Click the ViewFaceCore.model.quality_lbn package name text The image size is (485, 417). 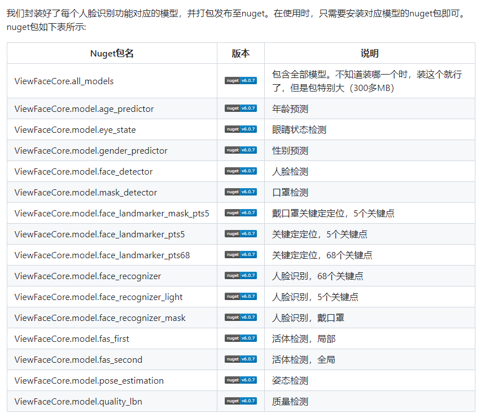[78, 401]
